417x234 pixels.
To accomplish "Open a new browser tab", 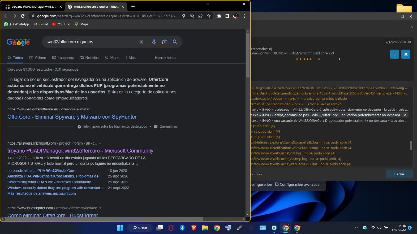I will tap(133, 6).
